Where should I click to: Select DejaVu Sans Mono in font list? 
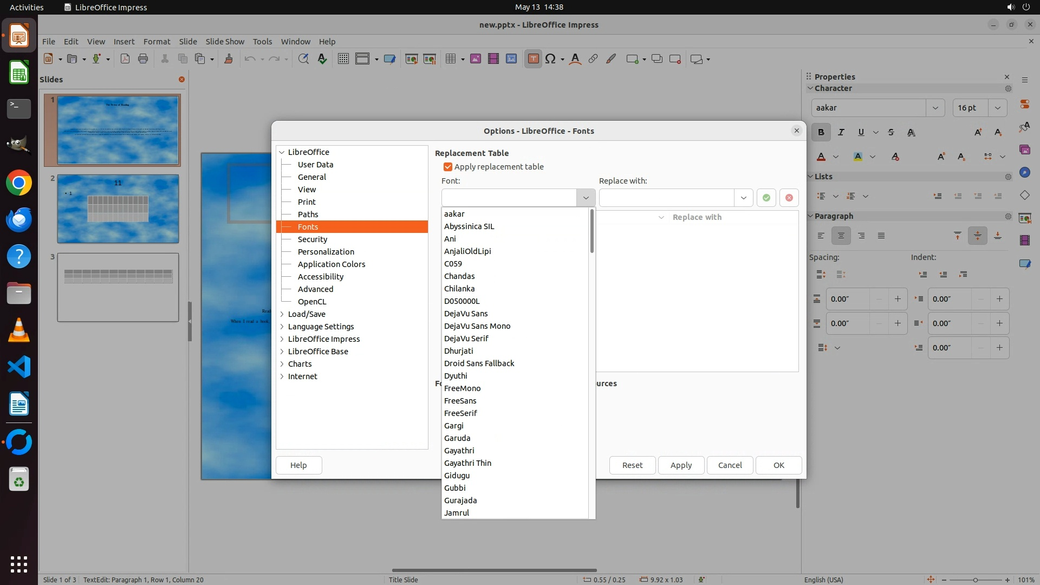[x=477, y=326]
